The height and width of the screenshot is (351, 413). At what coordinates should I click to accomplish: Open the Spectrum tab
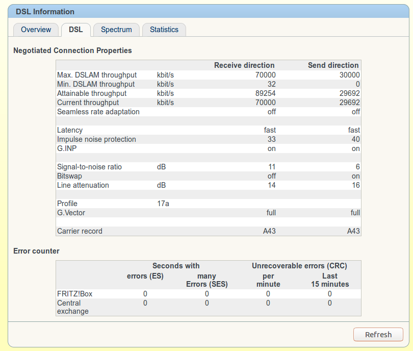(116, 30)
